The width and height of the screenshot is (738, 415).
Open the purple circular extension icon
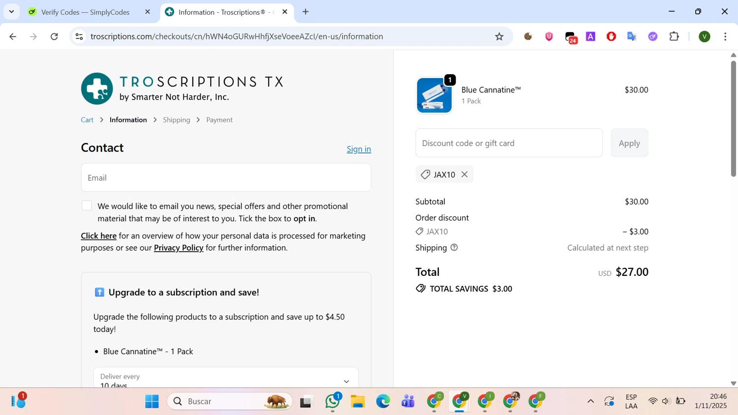pyautogui.click(x=653, y=36)
